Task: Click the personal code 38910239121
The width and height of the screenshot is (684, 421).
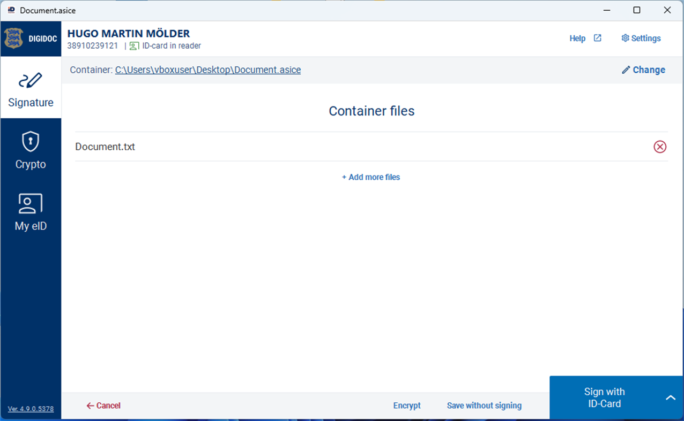Action: pos(93,46)
